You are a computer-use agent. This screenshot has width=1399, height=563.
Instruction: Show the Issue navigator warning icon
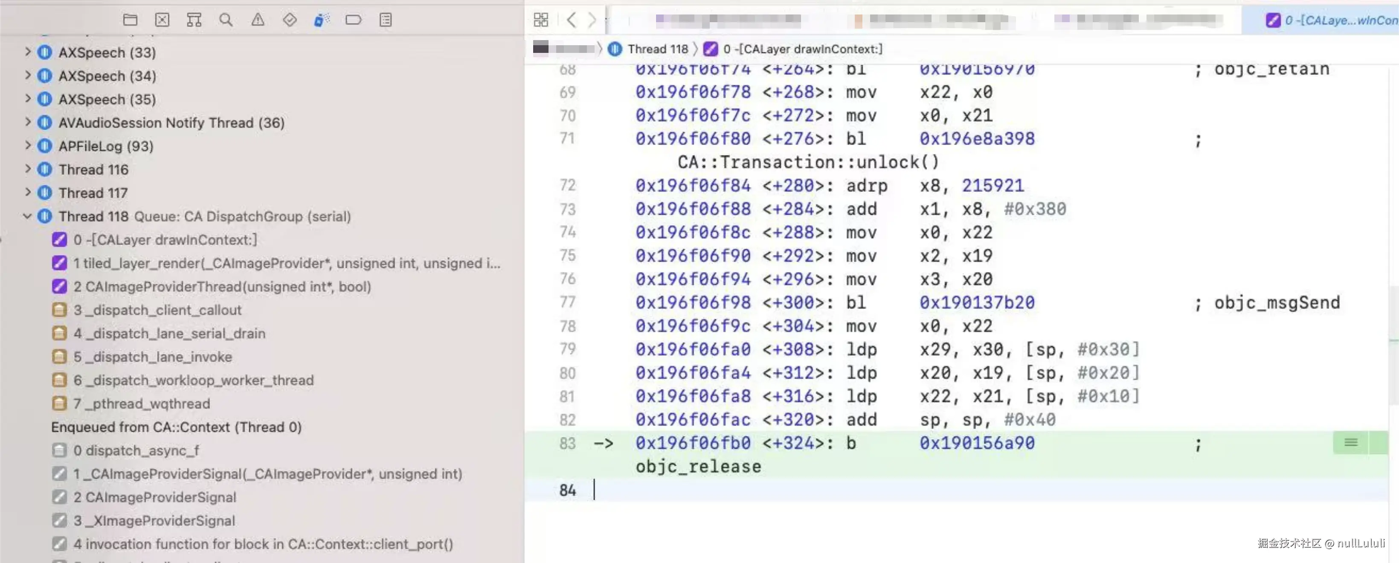pos(258,20)
